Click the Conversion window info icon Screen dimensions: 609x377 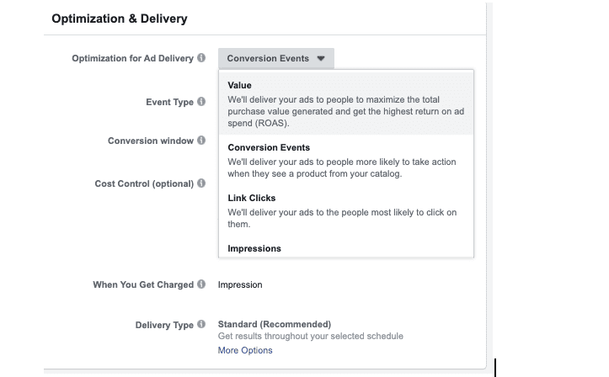click(201, 141)
